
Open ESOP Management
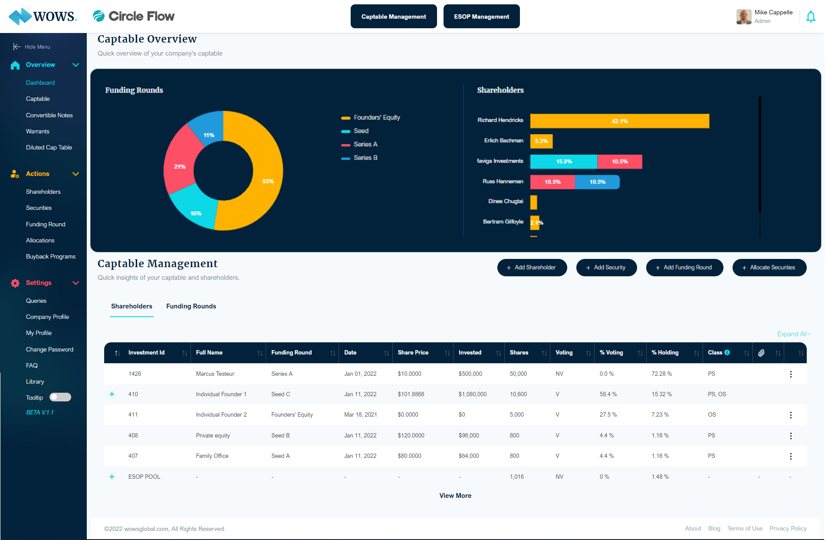[x=481, y=16]
